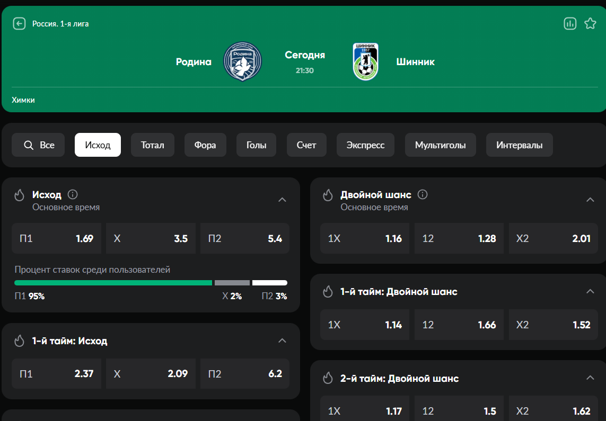Collapse the Исход market section
The height and width of the screenshot is (421, 606).
click(x=282, y=200)
